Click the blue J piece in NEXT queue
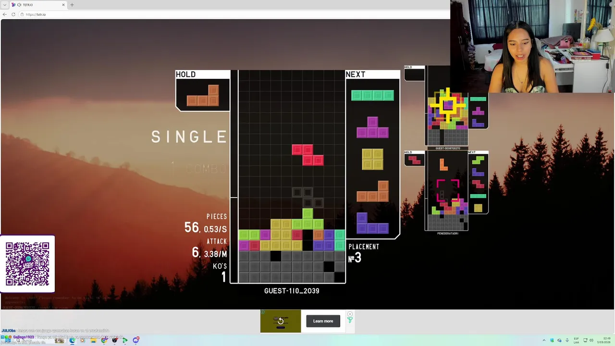Viewport: 615px width, 346px height. [x=372, y=223]
